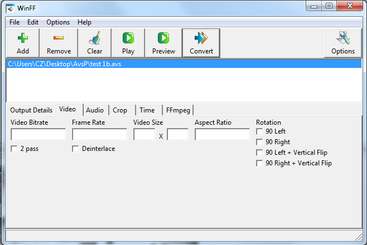Close the WinFF window
367x245 pixels.
pos(350,6)
